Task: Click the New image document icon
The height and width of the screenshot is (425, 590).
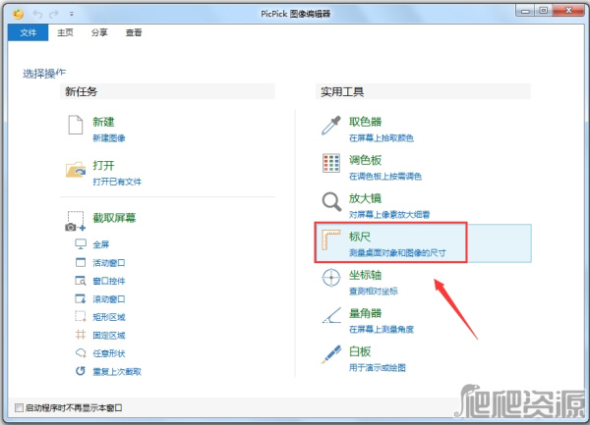Action: (x=76, y=125)
